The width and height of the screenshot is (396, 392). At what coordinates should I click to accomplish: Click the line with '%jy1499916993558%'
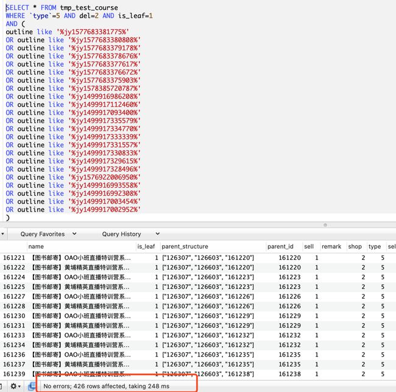[x=73, y=186]
